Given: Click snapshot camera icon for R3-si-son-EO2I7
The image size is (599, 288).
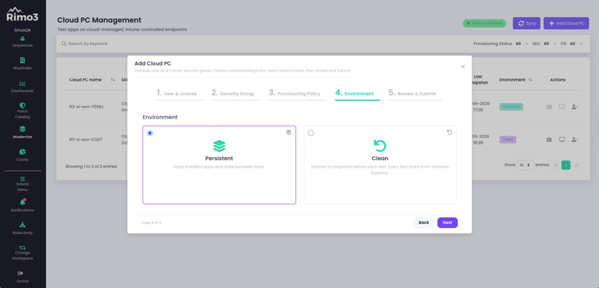Looking at the screenshot, I should click(x=549, y=140).
